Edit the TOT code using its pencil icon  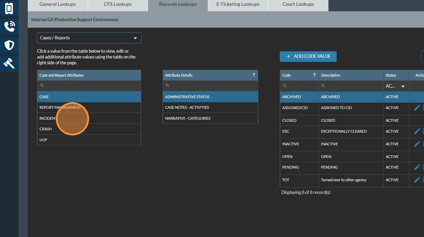[417, 180]
